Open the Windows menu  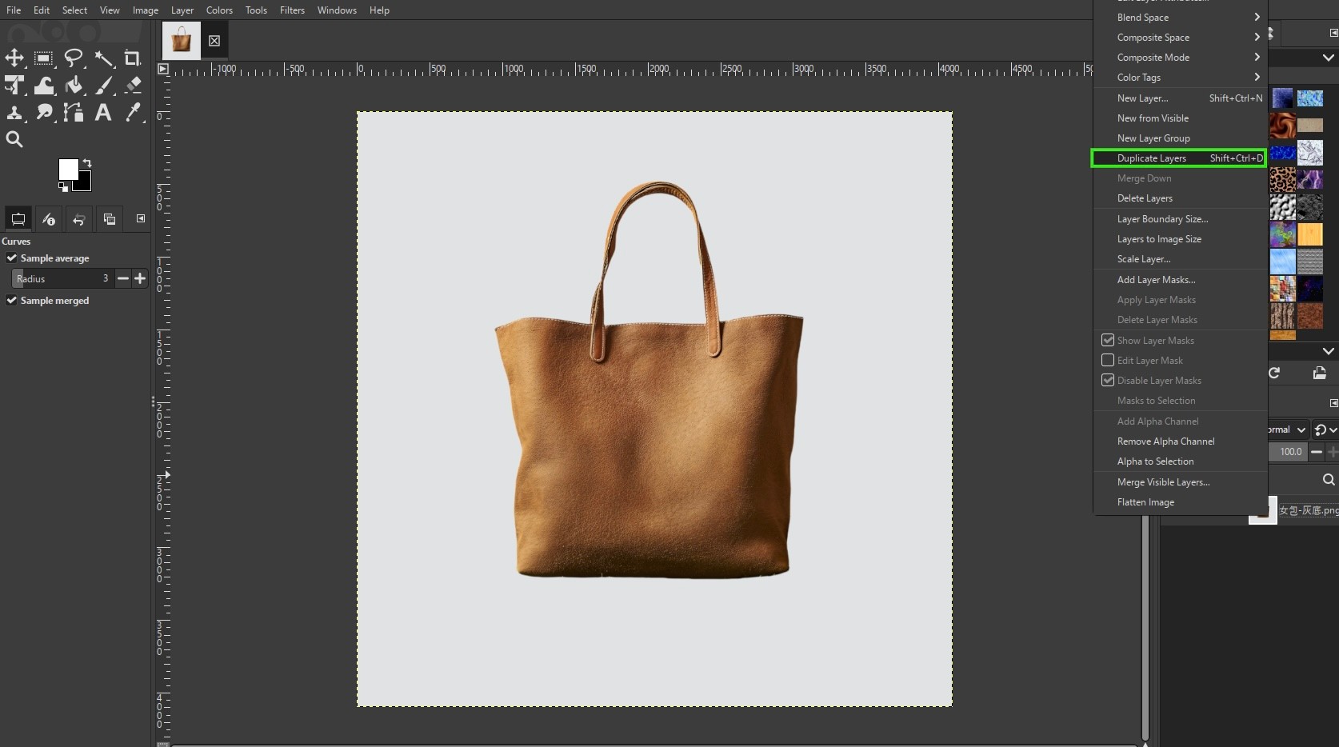(x=337, y=10)
